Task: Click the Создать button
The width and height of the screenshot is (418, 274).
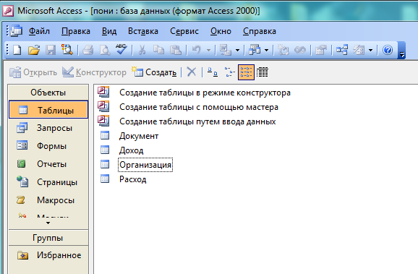Action: click(154, 72)
